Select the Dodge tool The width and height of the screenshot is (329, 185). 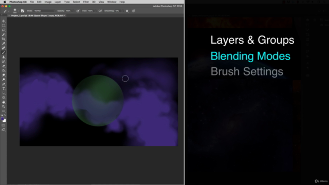tap(4, 80)
